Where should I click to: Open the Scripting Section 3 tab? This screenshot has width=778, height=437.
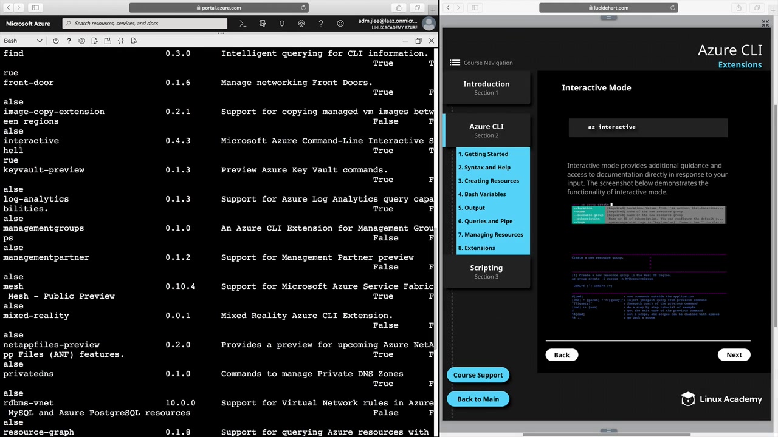tap(486, 271)
